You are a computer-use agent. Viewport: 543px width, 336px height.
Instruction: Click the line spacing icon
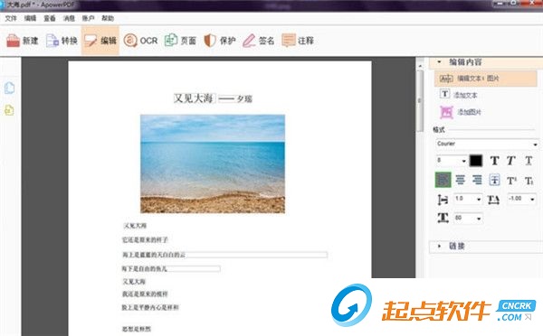click(443, 200)
